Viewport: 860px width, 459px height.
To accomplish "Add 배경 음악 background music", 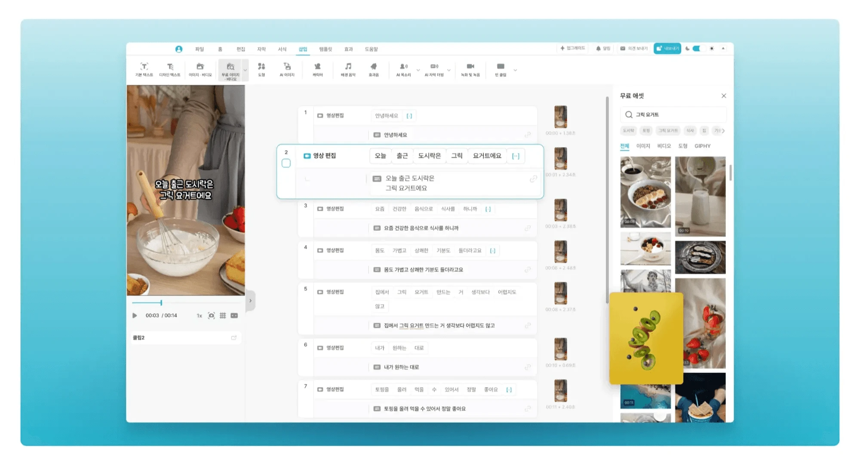I will point(348,69).
